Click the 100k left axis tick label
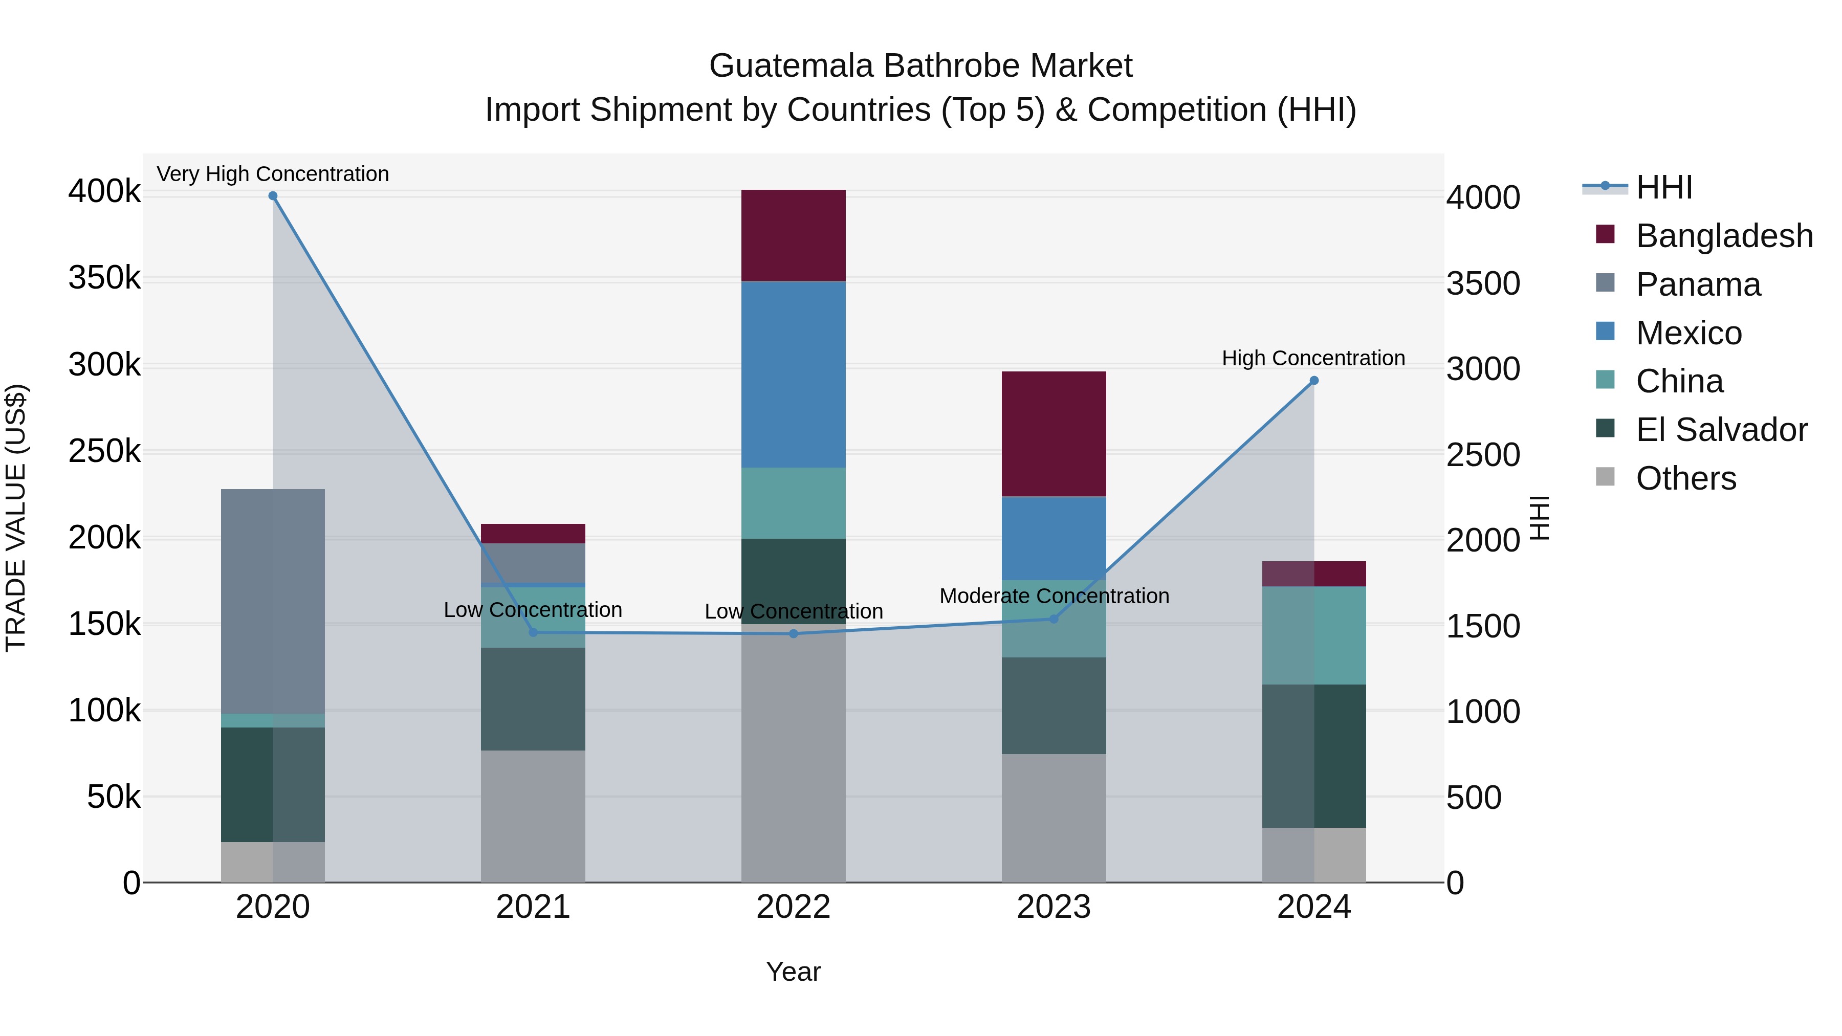Screen dimensions: 1842x1036 pyautogui.click(x=104, y=710)
